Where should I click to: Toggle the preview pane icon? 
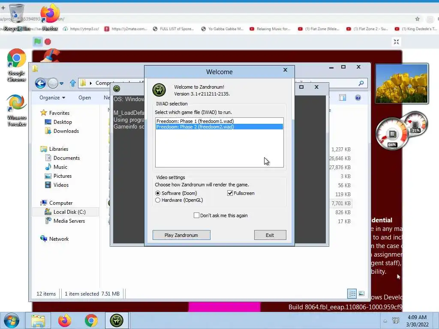(343, 98)
